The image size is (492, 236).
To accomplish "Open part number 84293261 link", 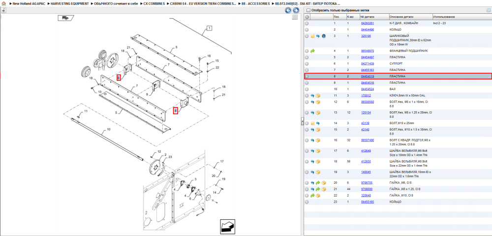I will [367, 23].
